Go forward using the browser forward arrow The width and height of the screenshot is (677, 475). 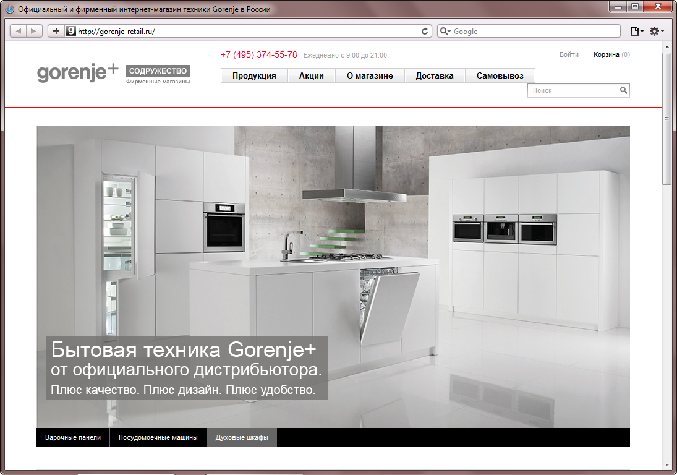point(34,31)
